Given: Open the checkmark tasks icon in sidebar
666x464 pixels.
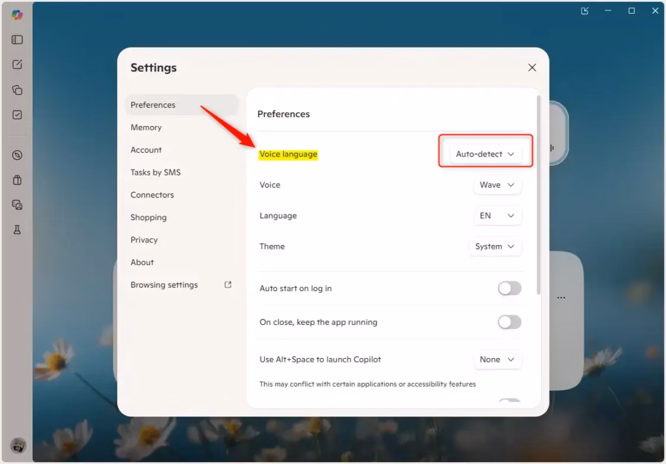Looking at the screenshot, I should point(18,115).
